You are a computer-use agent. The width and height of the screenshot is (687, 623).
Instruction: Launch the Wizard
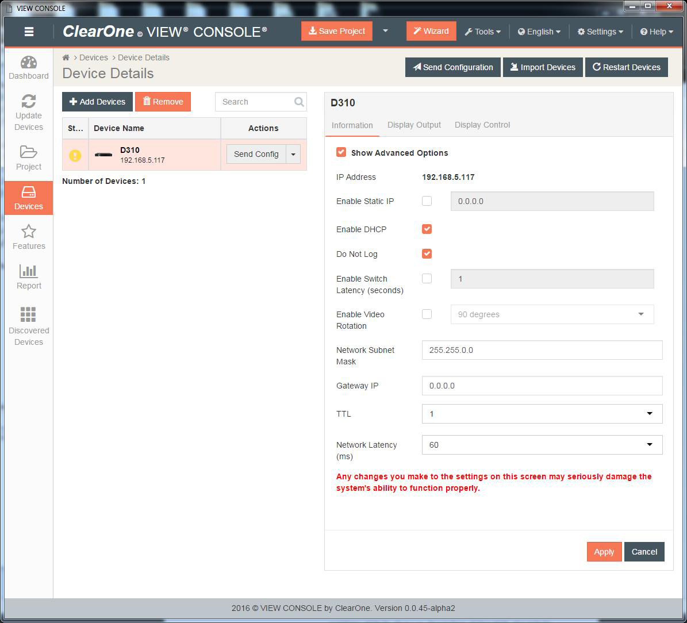431,31
